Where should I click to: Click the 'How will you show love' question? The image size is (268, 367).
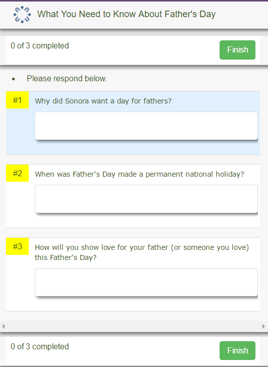pos(142,252)
